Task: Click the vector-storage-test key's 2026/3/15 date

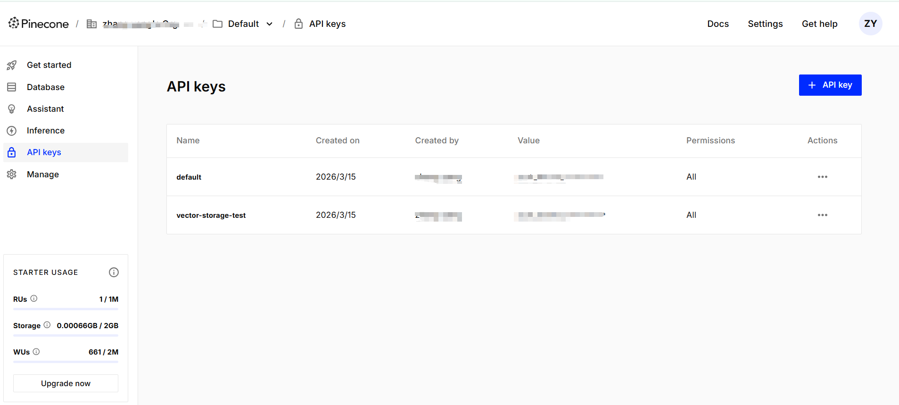Action: (336, 215)
